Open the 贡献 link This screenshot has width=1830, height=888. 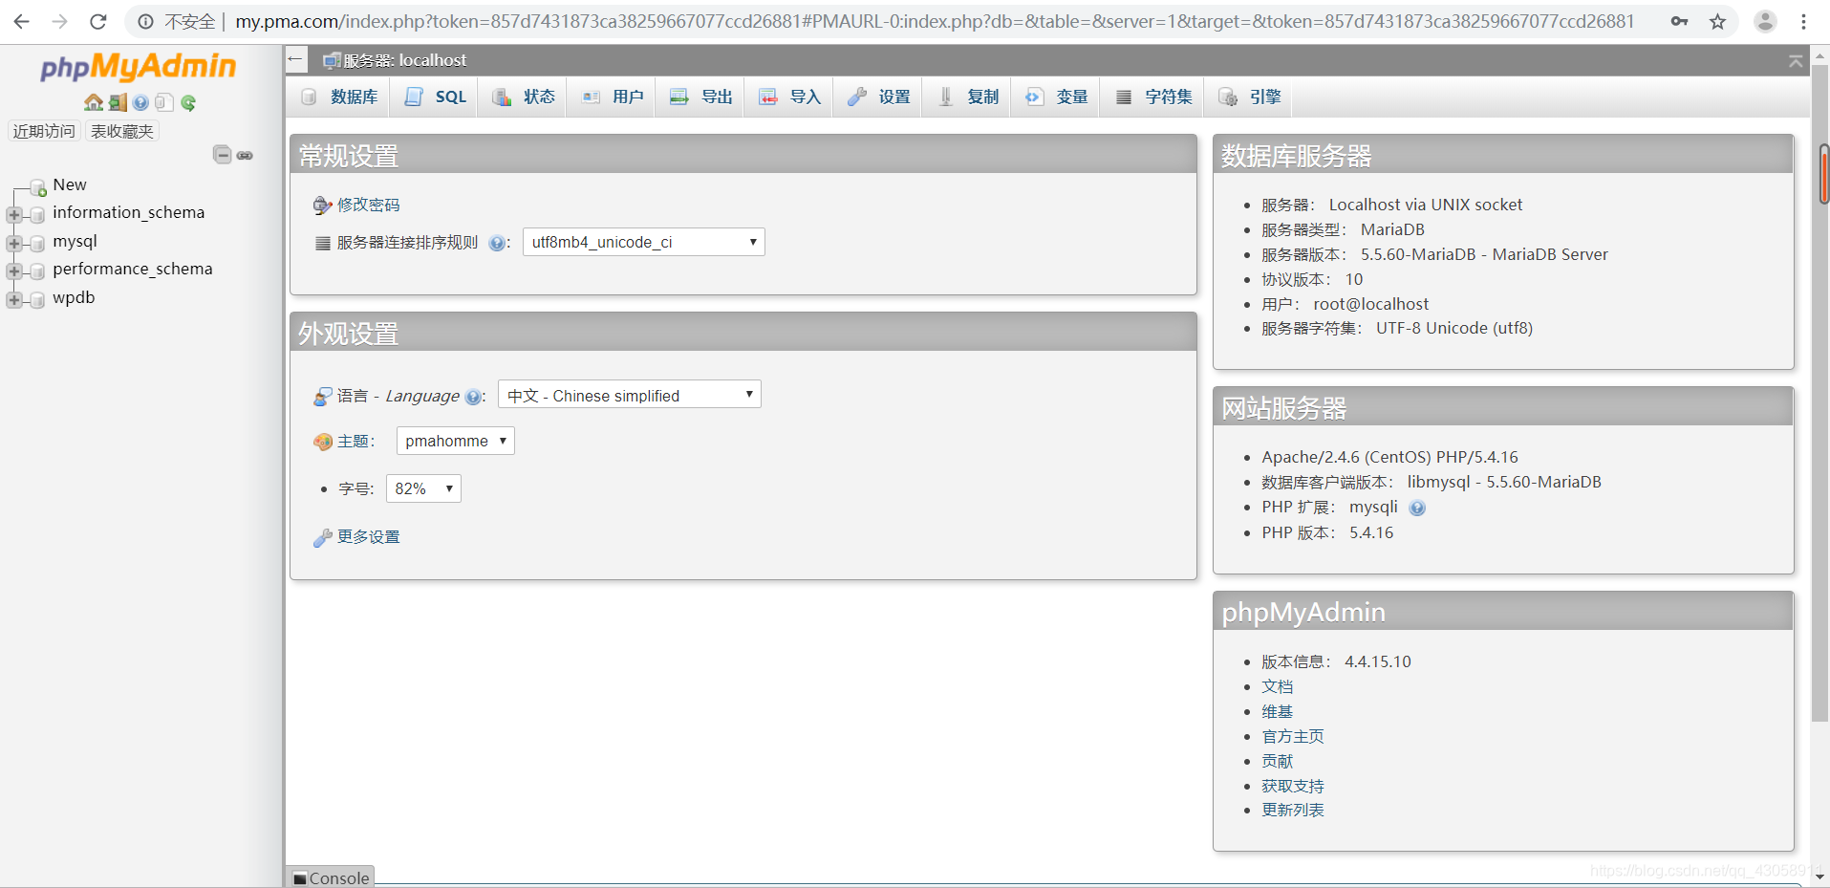click(x=1277, y=761)
